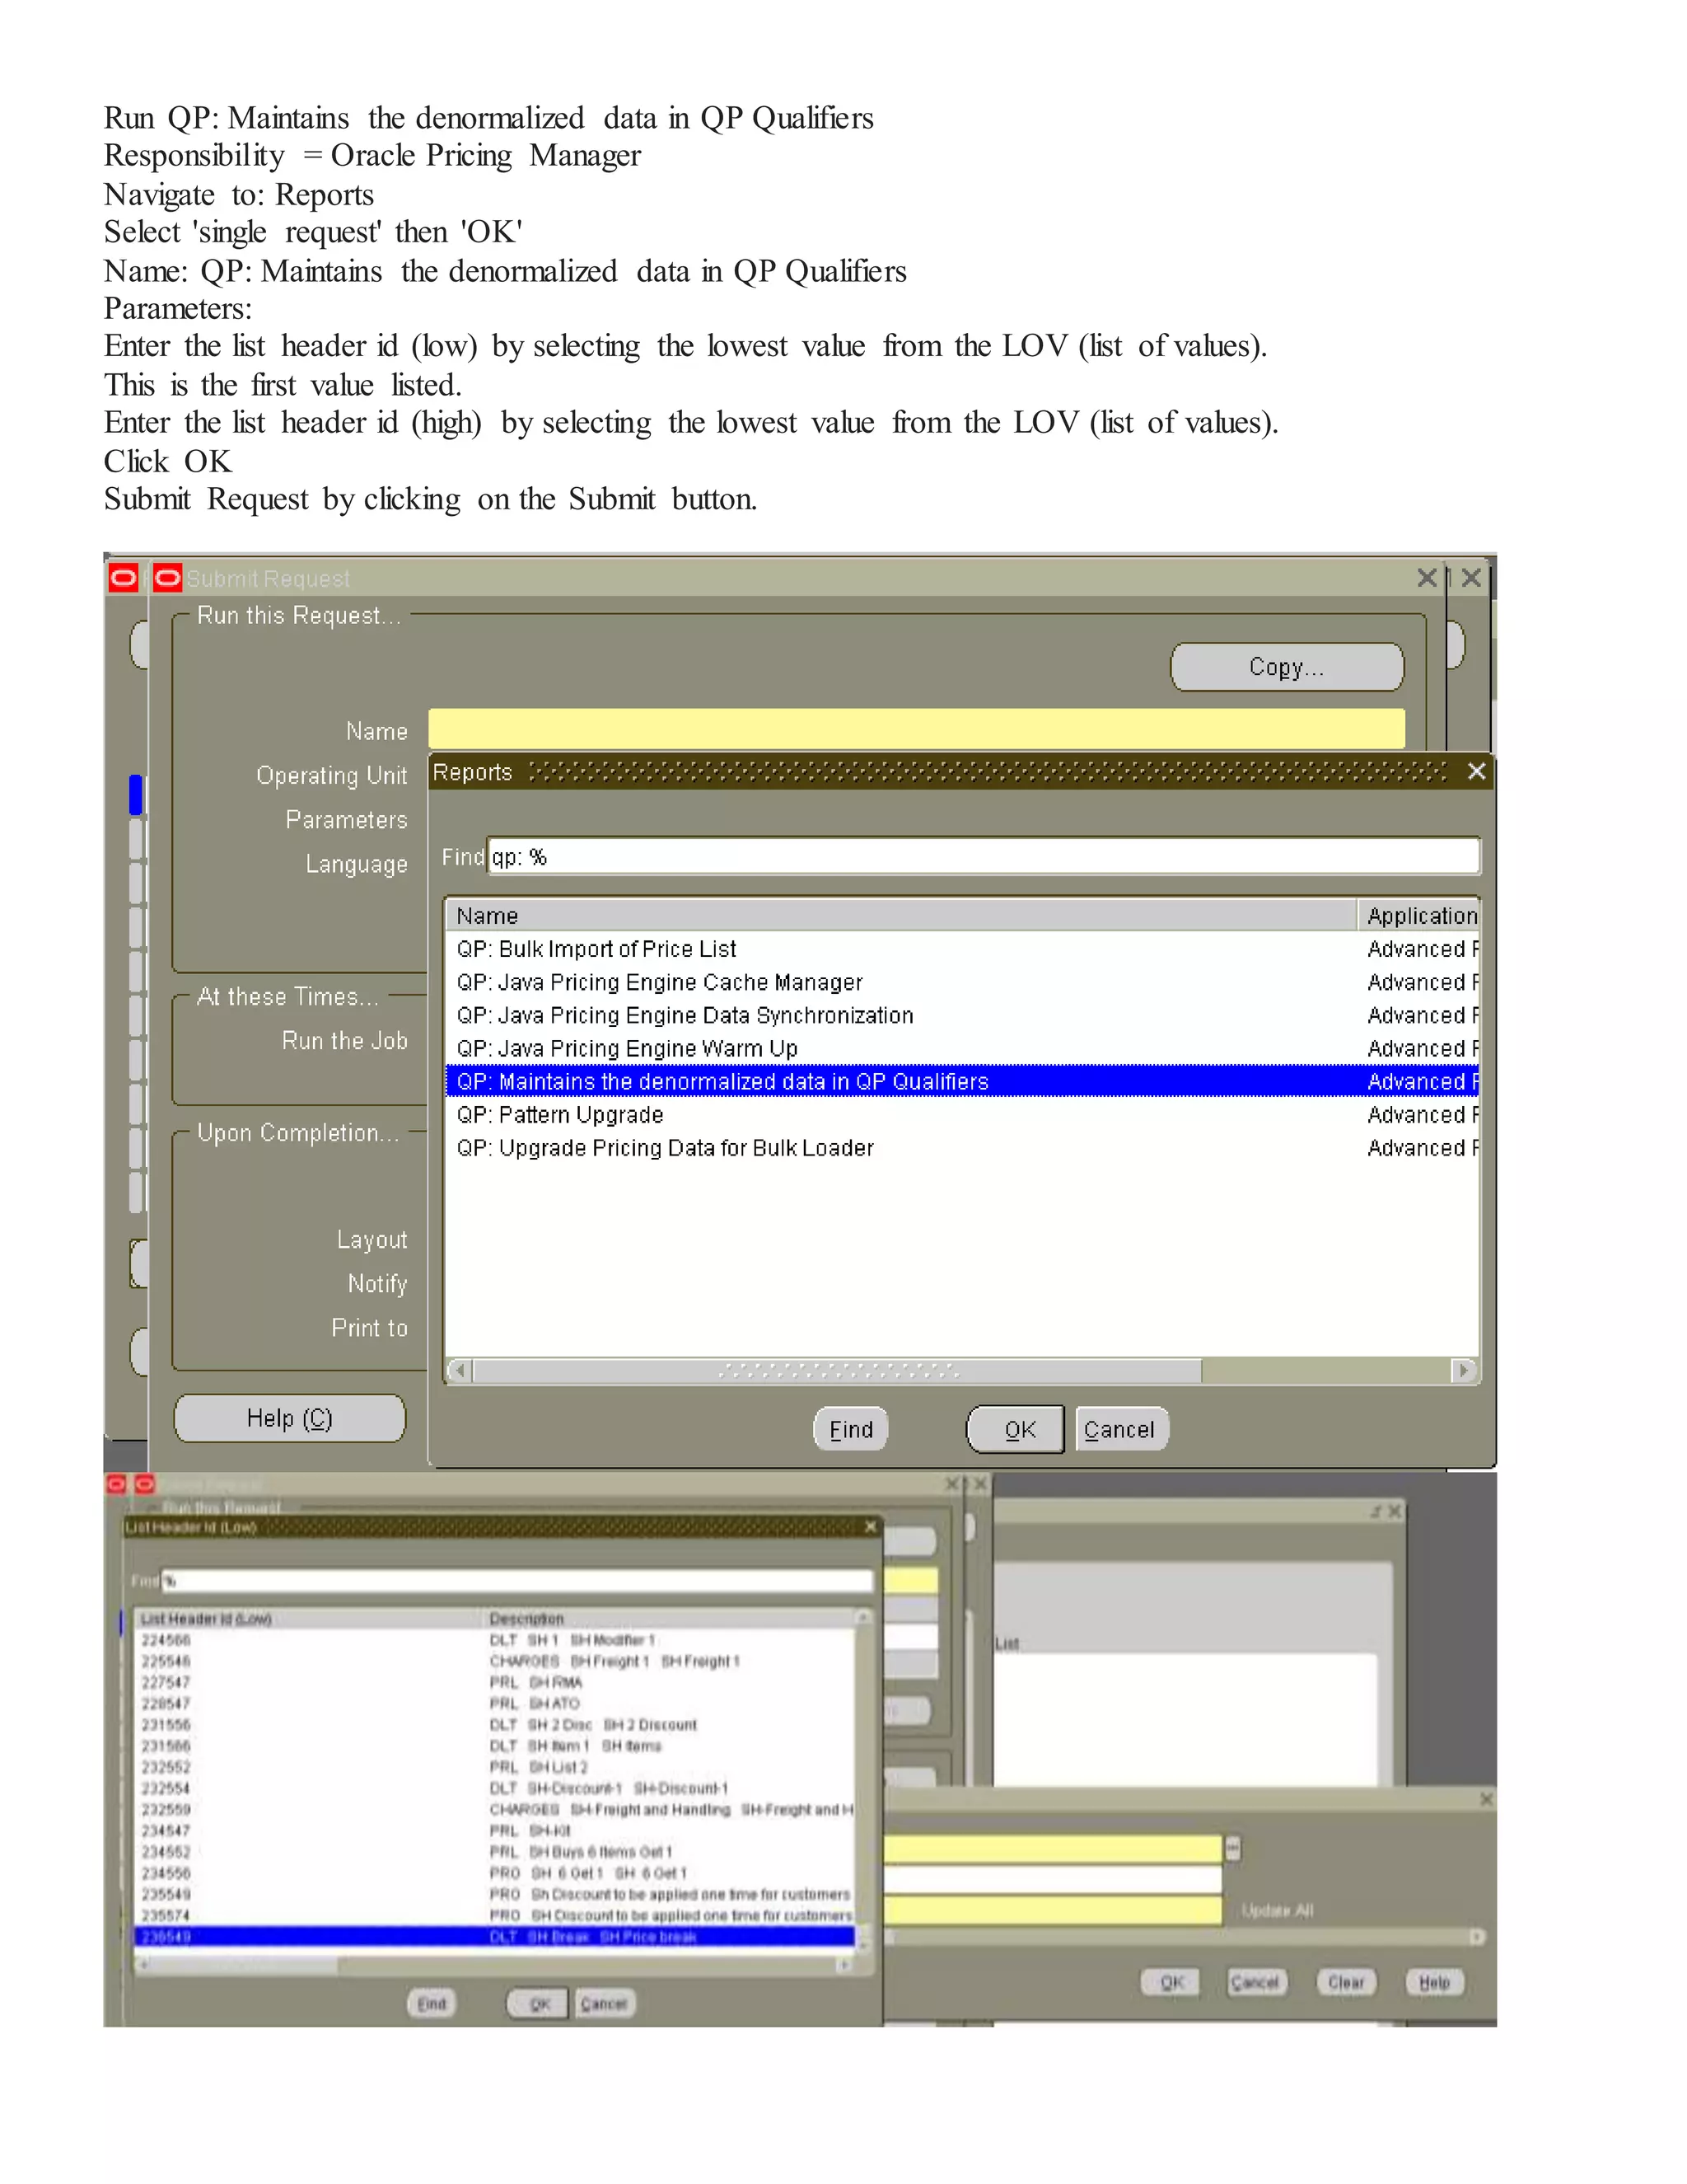Select list header id 227547 PRL SH RMA
Screen dimensions: 1687x2184
pyautogui.click(x=495, y=1682)
